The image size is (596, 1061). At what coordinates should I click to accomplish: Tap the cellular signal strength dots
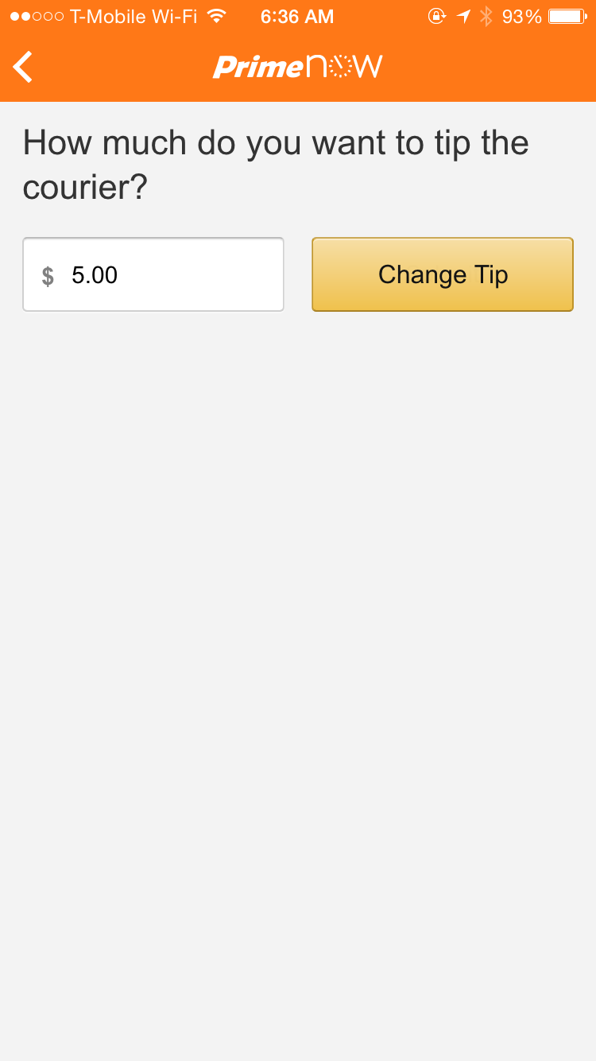(x=37, y=16)
